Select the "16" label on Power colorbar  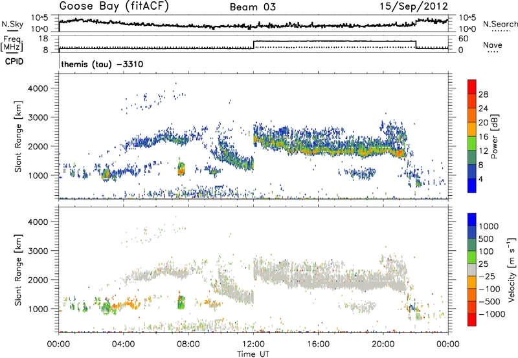(483, 137)
